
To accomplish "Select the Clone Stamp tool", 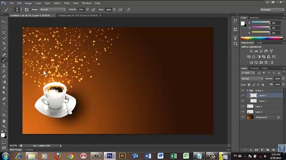I will click(4, 65).
